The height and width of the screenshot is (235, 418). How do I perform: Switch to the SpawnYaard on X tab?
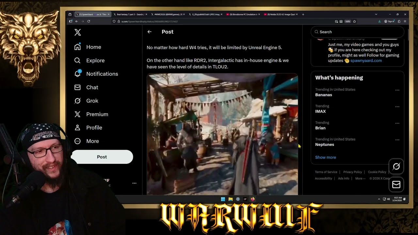pos(93,14)
